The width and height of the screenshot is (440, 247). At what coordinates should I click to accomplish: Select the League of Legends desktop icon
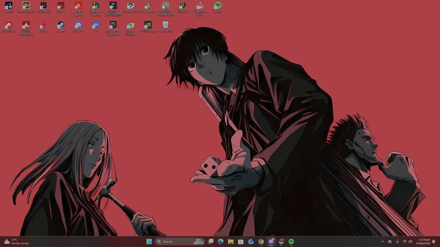click(96, 9)
